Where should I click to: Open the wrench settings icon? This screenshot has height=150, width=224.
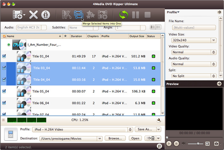pyautogui.click(x=159, y=120)
